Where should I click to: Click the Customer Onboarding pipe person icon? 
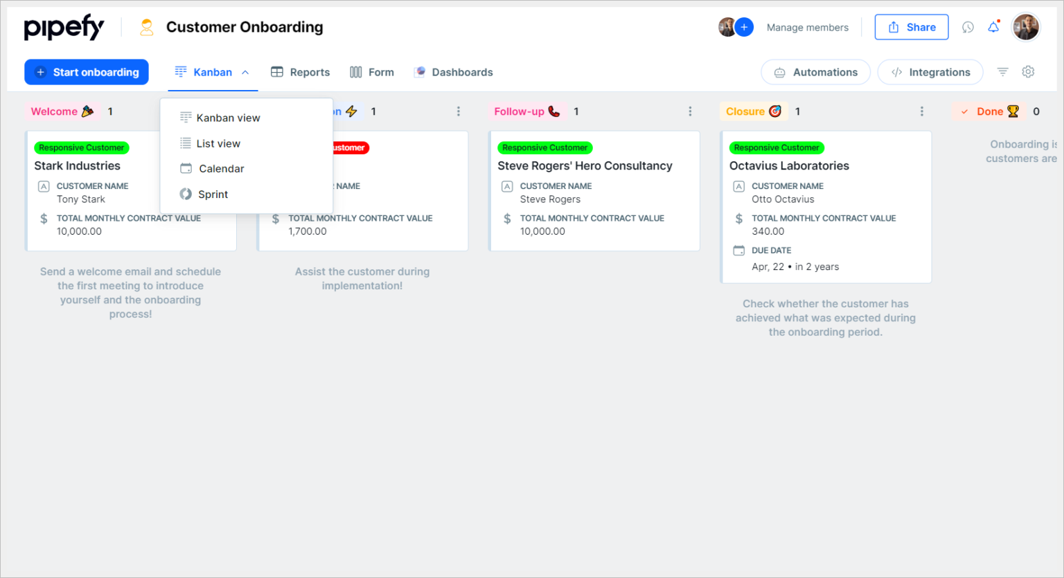[146, 27]
